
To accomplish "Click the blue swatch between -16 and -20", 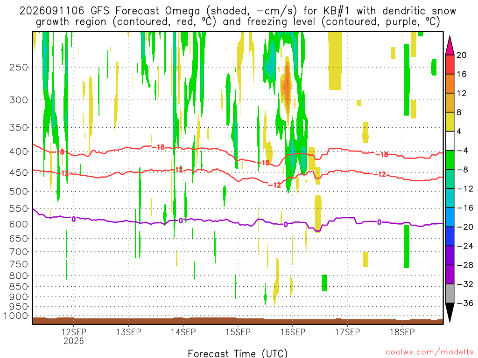I will point(450,217).
